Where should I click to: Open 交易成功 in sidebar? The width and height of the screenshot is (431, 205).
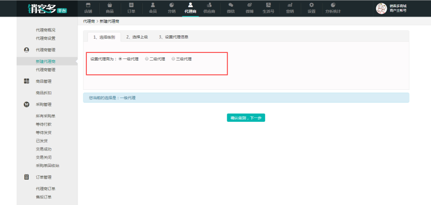44,149
